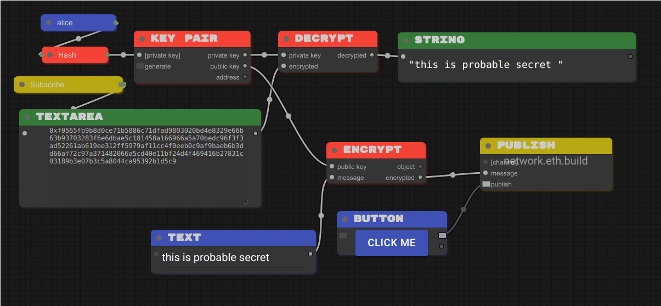Viewport: 661px width, 306px height.
Task: Click the publish trigger input on PUBLISH node
Action: click(486, 184)
